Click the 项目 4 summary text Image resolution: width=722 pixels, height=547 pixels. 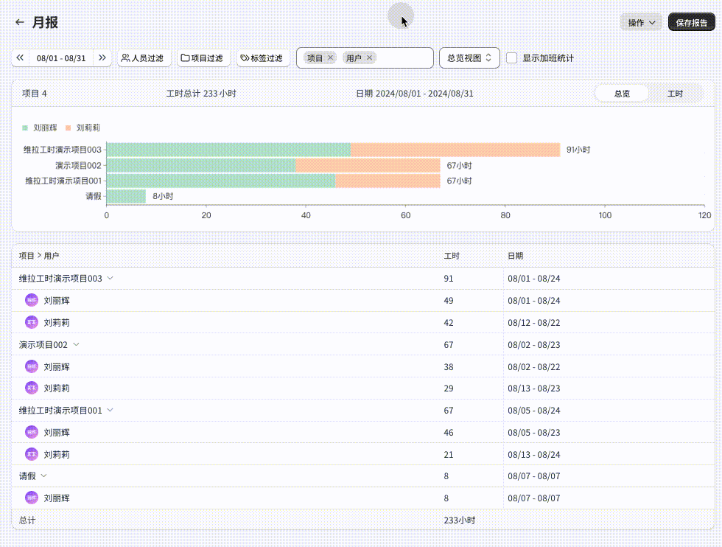coord(35,94)
